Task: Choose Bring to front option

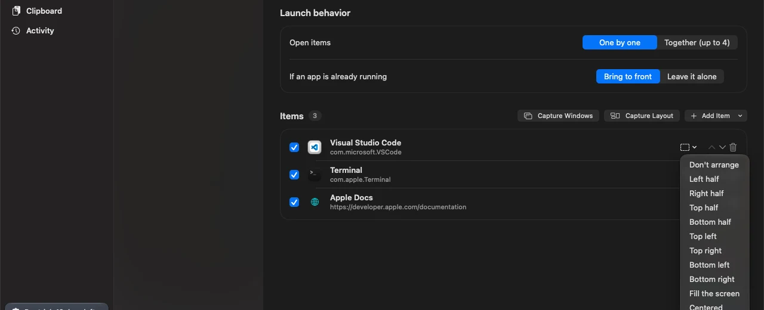Action: [628, 76]
